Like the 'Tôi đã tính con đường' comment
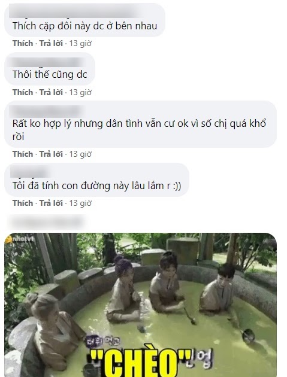 tap(23, 203)
